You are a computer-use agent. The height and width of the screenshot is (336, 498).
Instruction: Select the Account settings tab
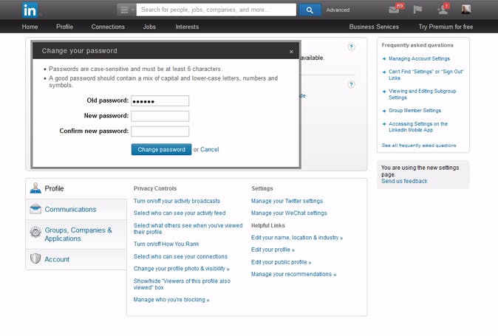[x=76, y=259]
